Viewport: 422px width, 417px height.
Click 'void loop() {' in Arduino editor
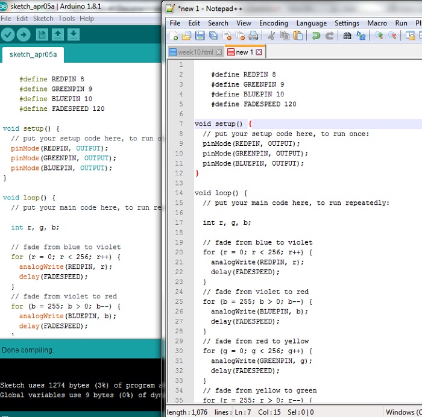(x=30, y=198)
